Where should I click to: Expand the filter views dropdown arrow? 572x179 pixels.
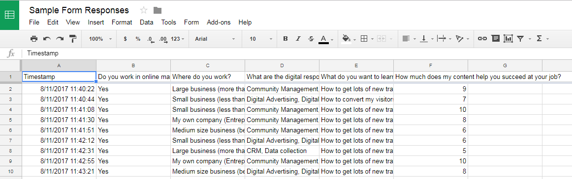[x=530, y=39]
